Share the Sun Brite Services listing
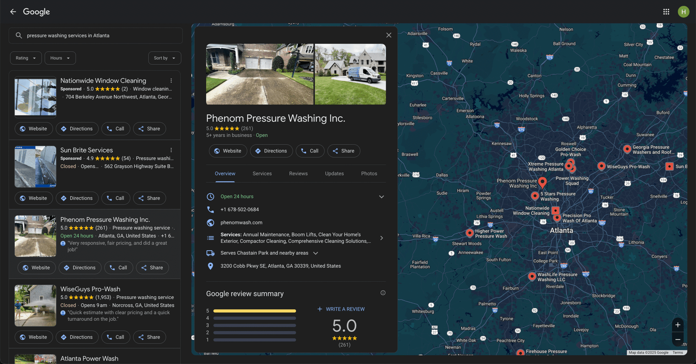Viewport: 696px width, 364px height. [x=149, y=198]
